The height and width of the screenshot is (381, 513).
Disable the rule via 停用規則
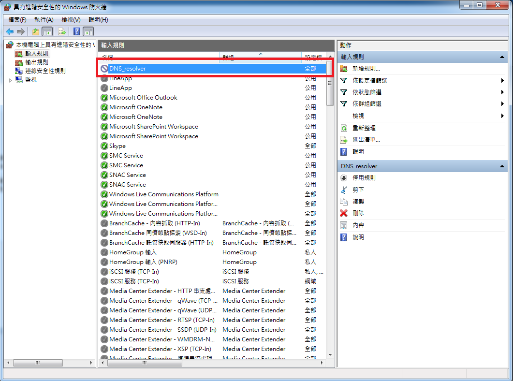[364, 178]
